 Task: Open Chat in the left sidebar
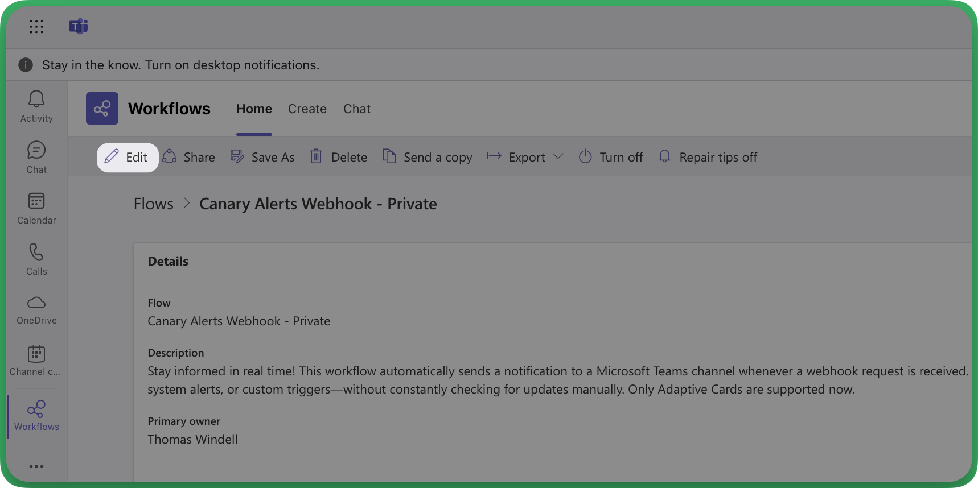pyautogui.click(x=36, y=158)
